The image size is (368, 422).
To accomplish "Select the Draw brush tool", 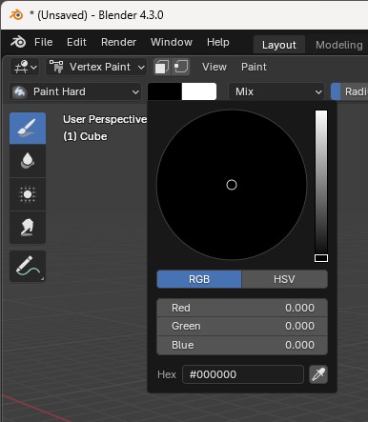I will point(28,129).
